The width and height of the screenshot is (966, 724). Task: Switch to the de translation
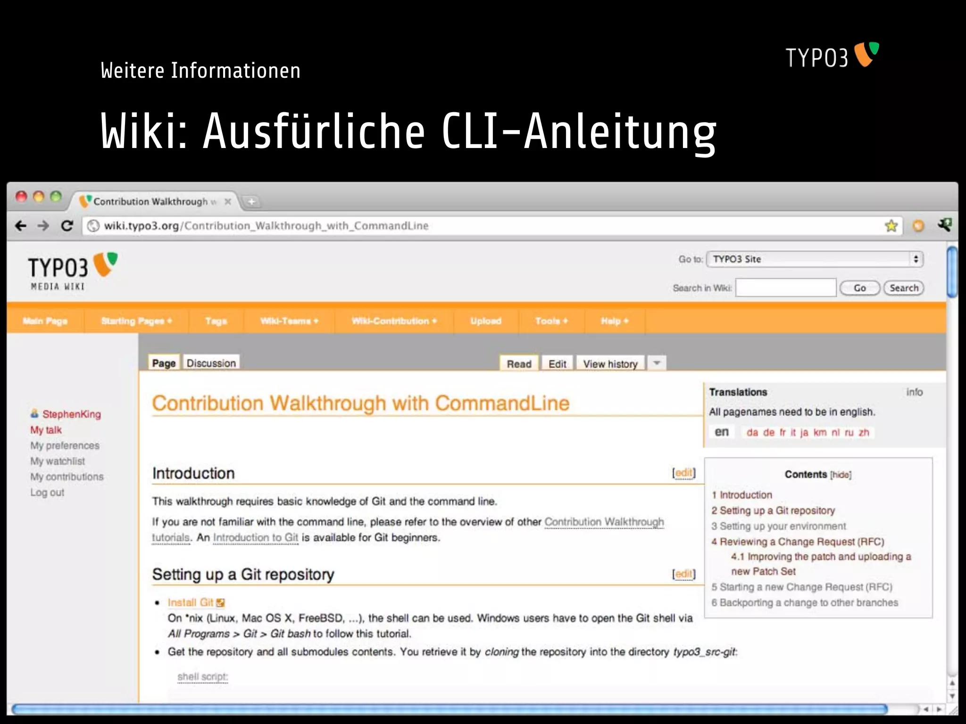click(x=769, y=433)
